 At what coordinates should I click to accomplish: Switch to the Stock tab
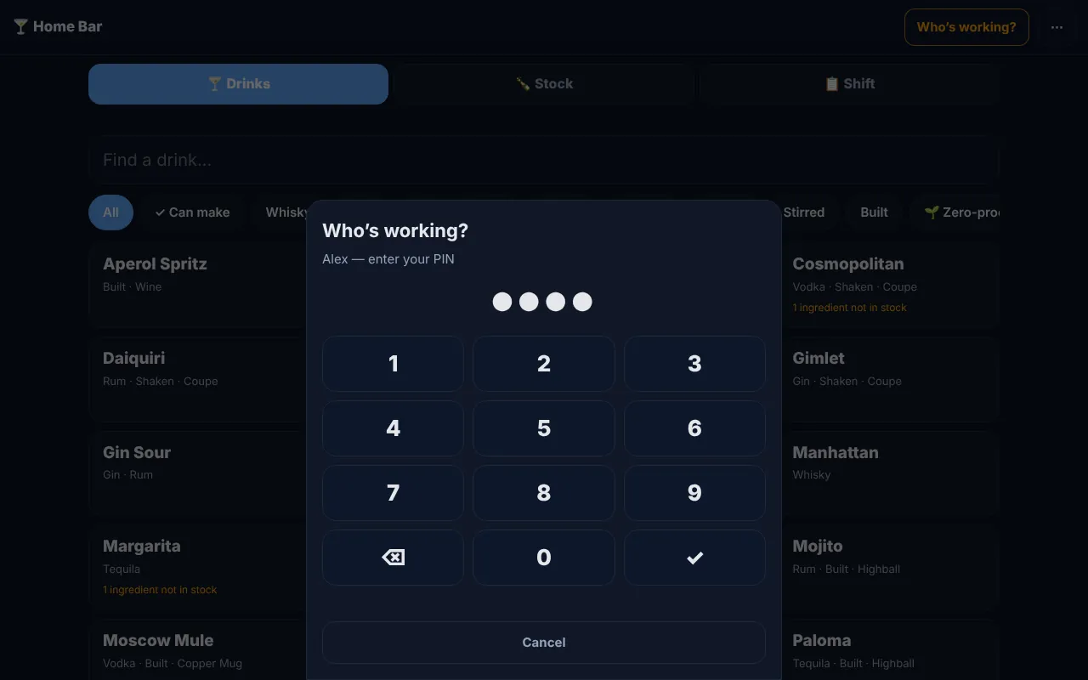click(x=544, y=84)
